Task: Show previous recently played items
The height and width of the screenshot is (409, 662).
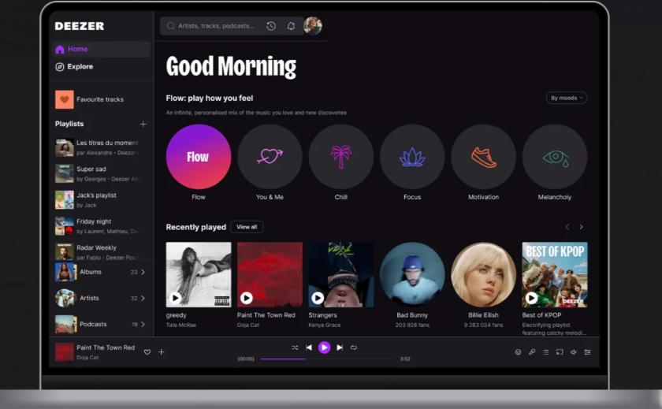Action: click(567, 227)
